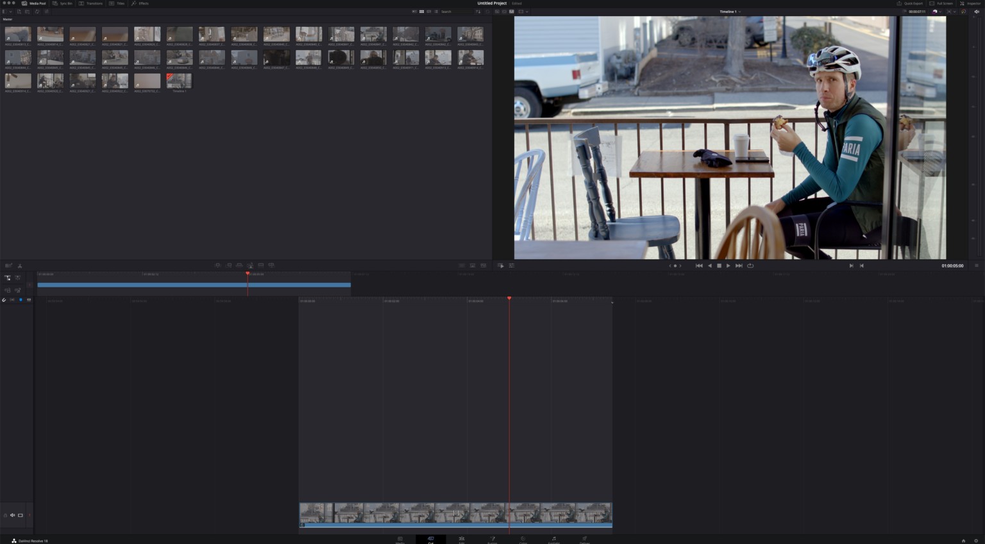This screenshot has height=544, width=985.
Task: Open the Titles tab
Action: pyautogui.click(x=118, y=3)
